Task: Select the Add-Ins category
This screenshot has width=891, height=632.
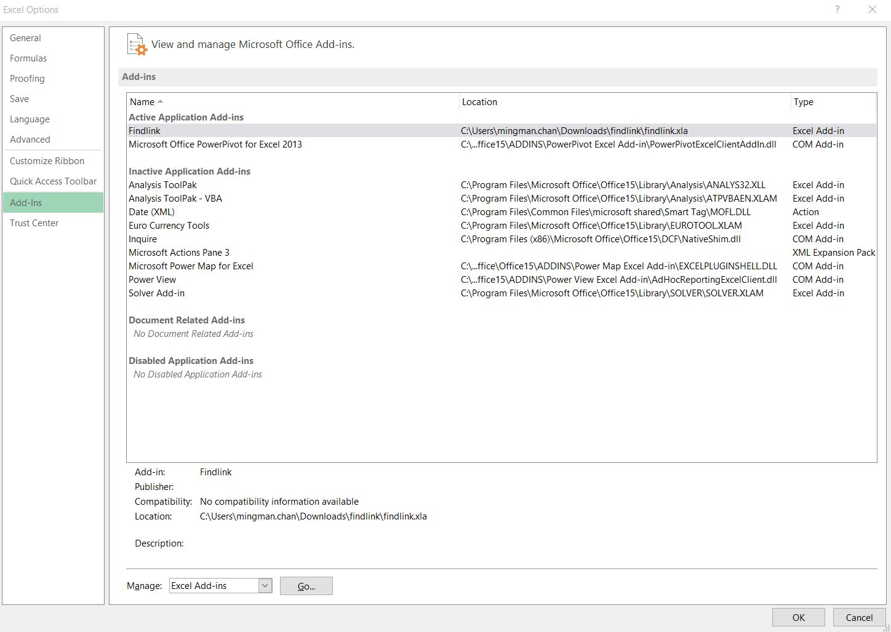Action: 53,203
